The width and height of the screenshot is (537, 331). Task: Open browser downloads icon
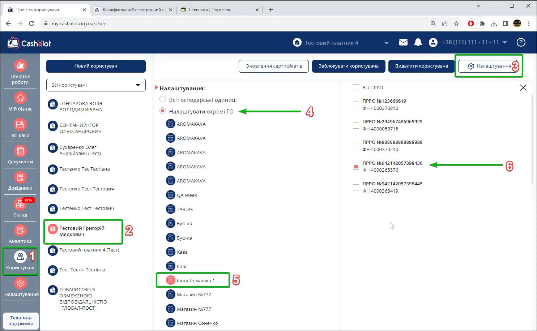pyautogui.click(x=494, y=23)
